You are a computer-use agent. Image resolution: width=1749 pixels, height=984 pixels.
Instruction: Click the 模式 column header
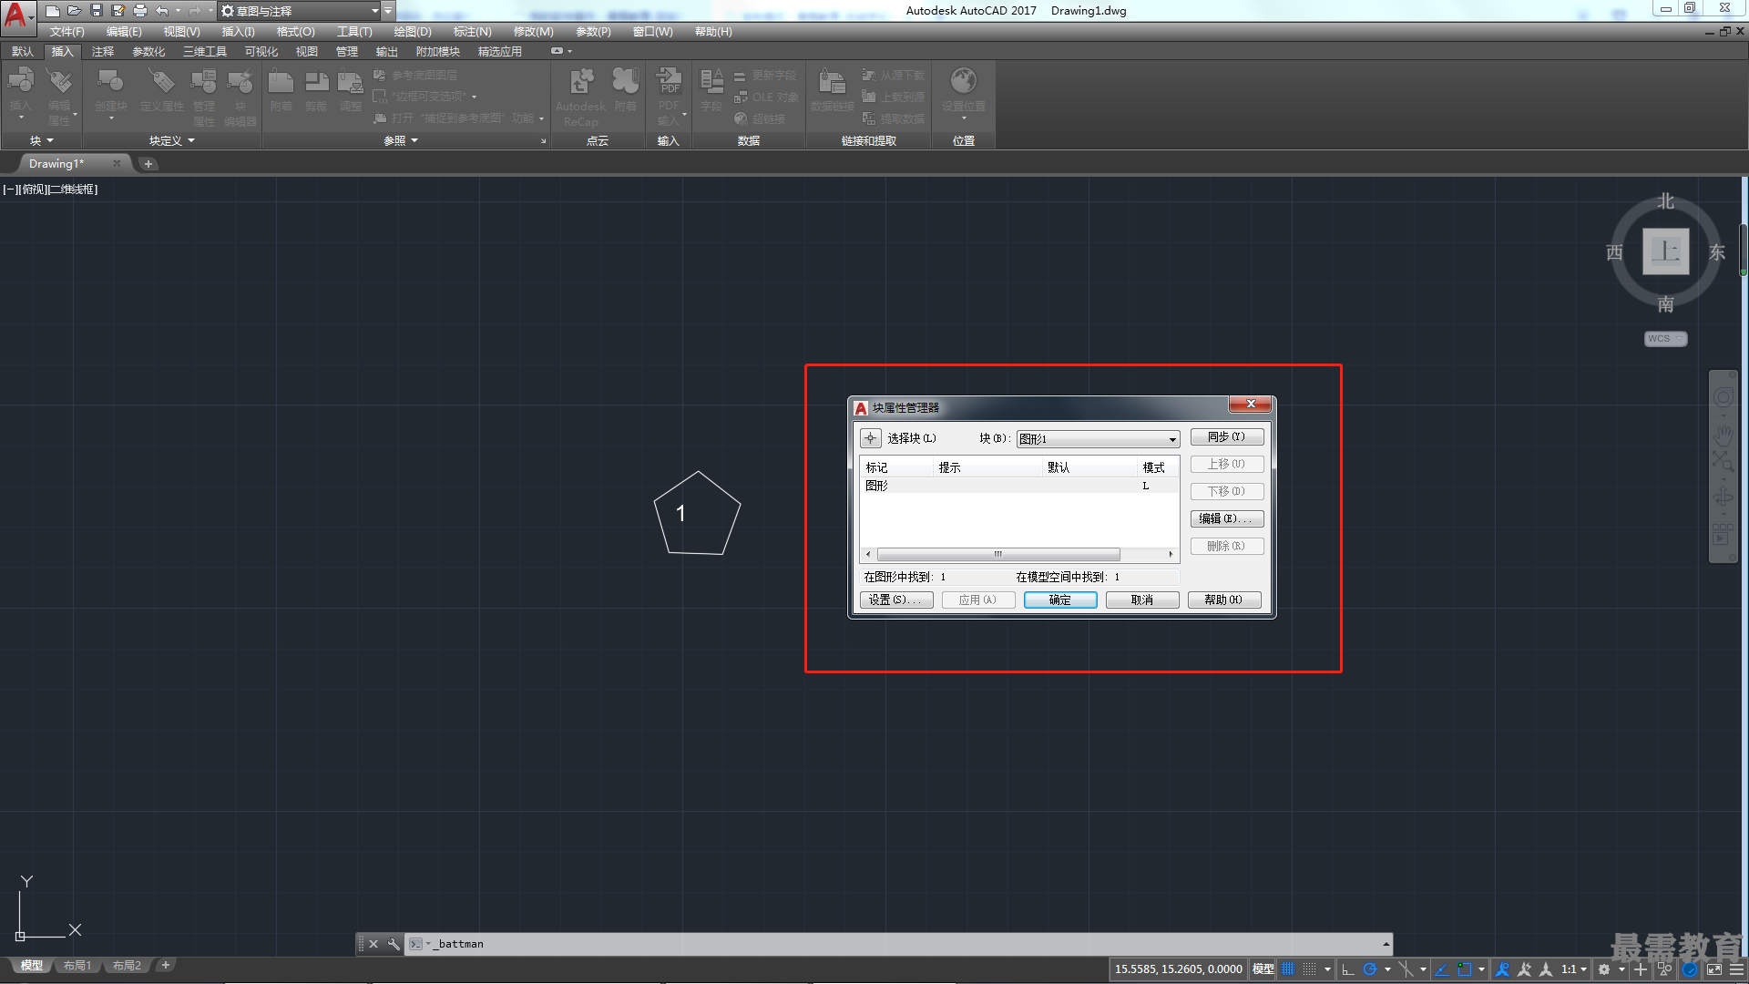1159,467
